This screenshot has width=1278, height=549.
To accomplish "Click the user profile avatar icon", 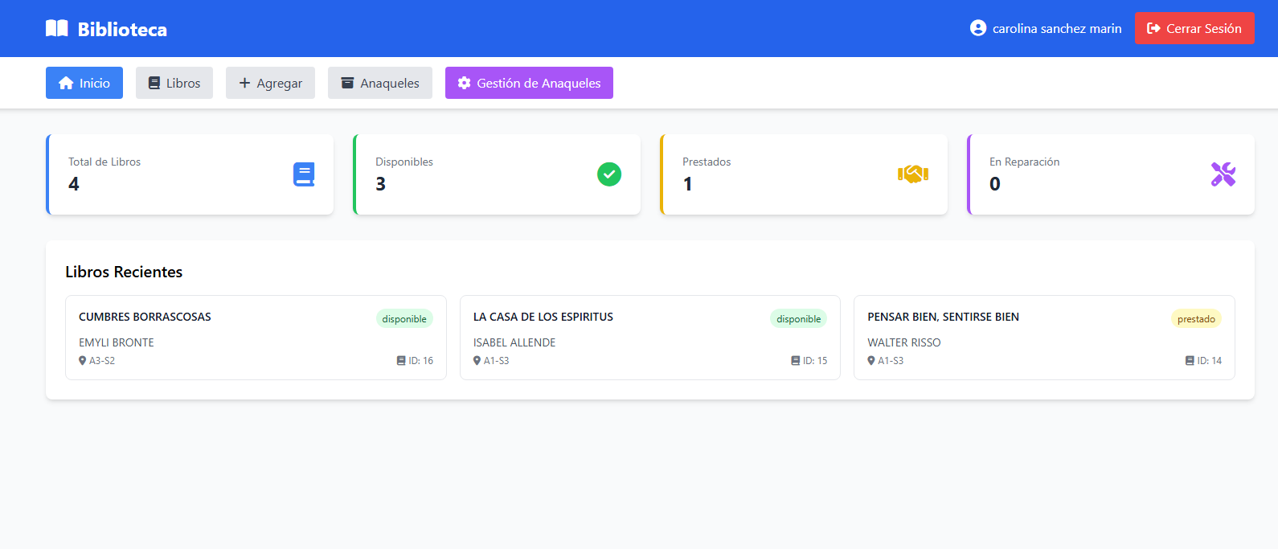I will click(977, 28).
